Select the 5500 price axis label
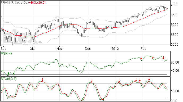This screenshot has height=102, width=183. tap(175, 35)
